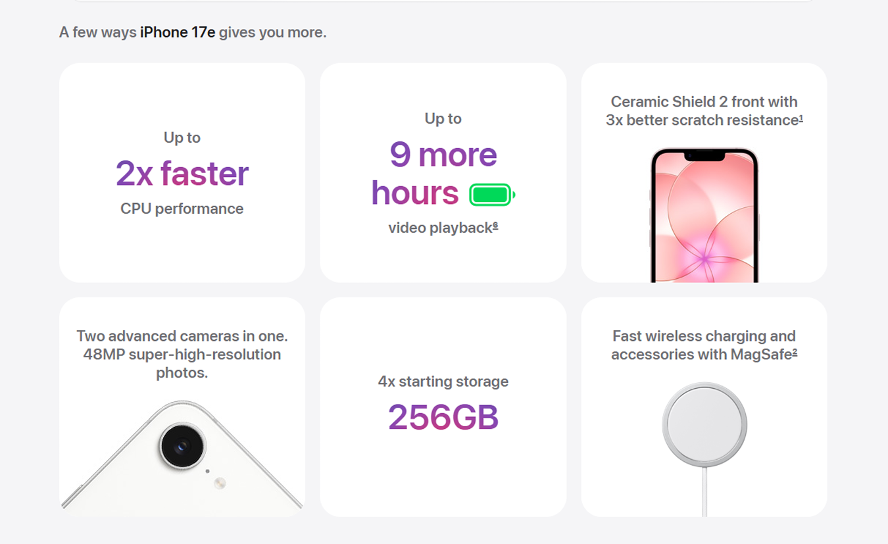Click "Fast wireless charging and" text
888x544 pixels.
704,336
